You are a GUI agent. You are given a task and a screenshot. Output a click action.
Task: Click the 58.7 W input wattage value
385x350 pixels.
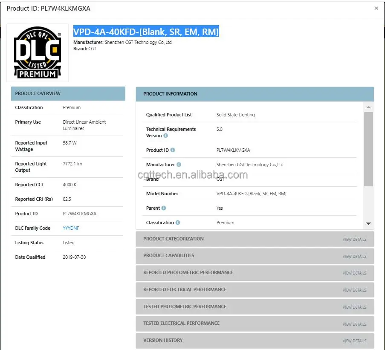pyautogui.click(x=70, y=143)
